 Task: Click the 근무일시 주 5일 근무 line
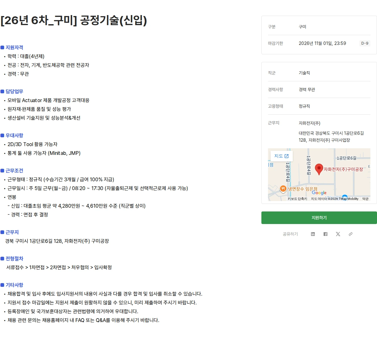[98, 188]
